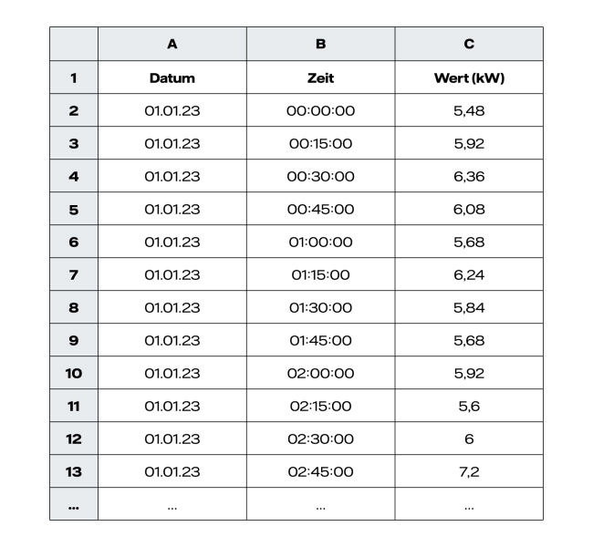This screenshot has width=593, height=547.
Task: Click the Zeit header cell
Action: [x=320, y=77]
